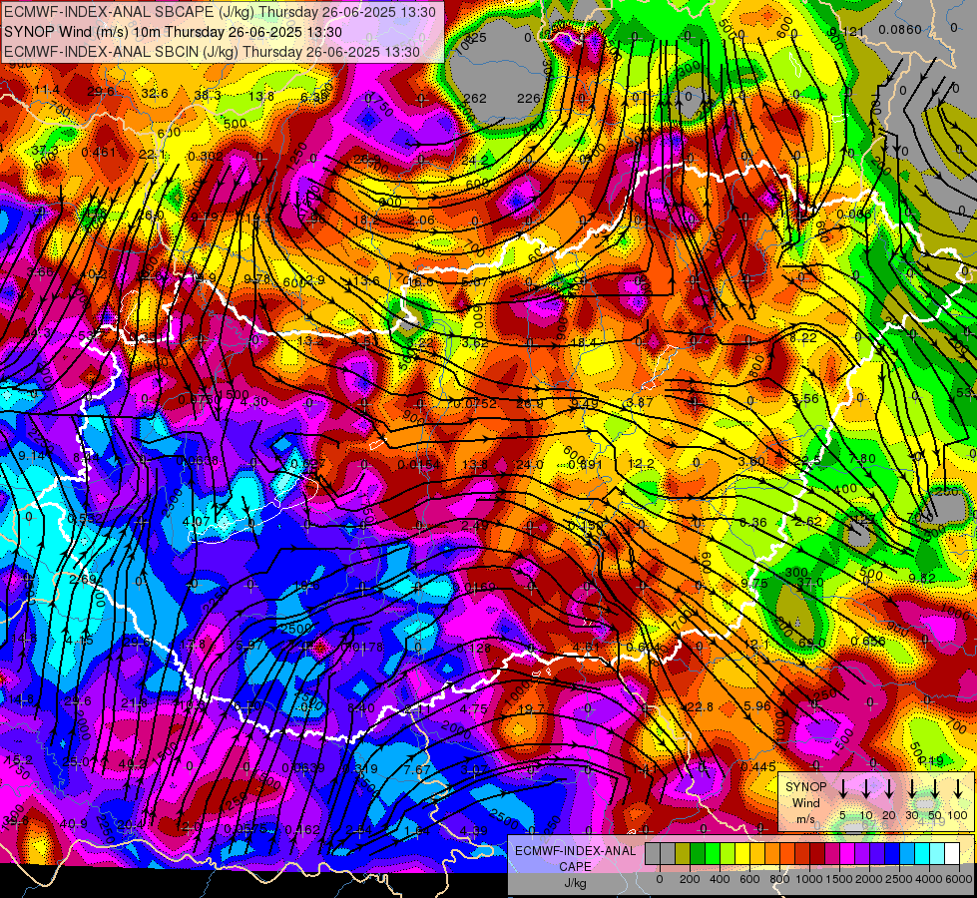
Task: Click the 24.2 value on the map
Action: coord(475,161)
